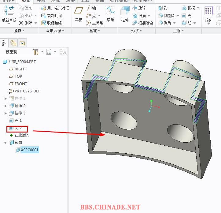The height and width of the screenshot is (213, 221).
Task: Select XSEC0001 cross-section in tree
Action: pos(29,150)
